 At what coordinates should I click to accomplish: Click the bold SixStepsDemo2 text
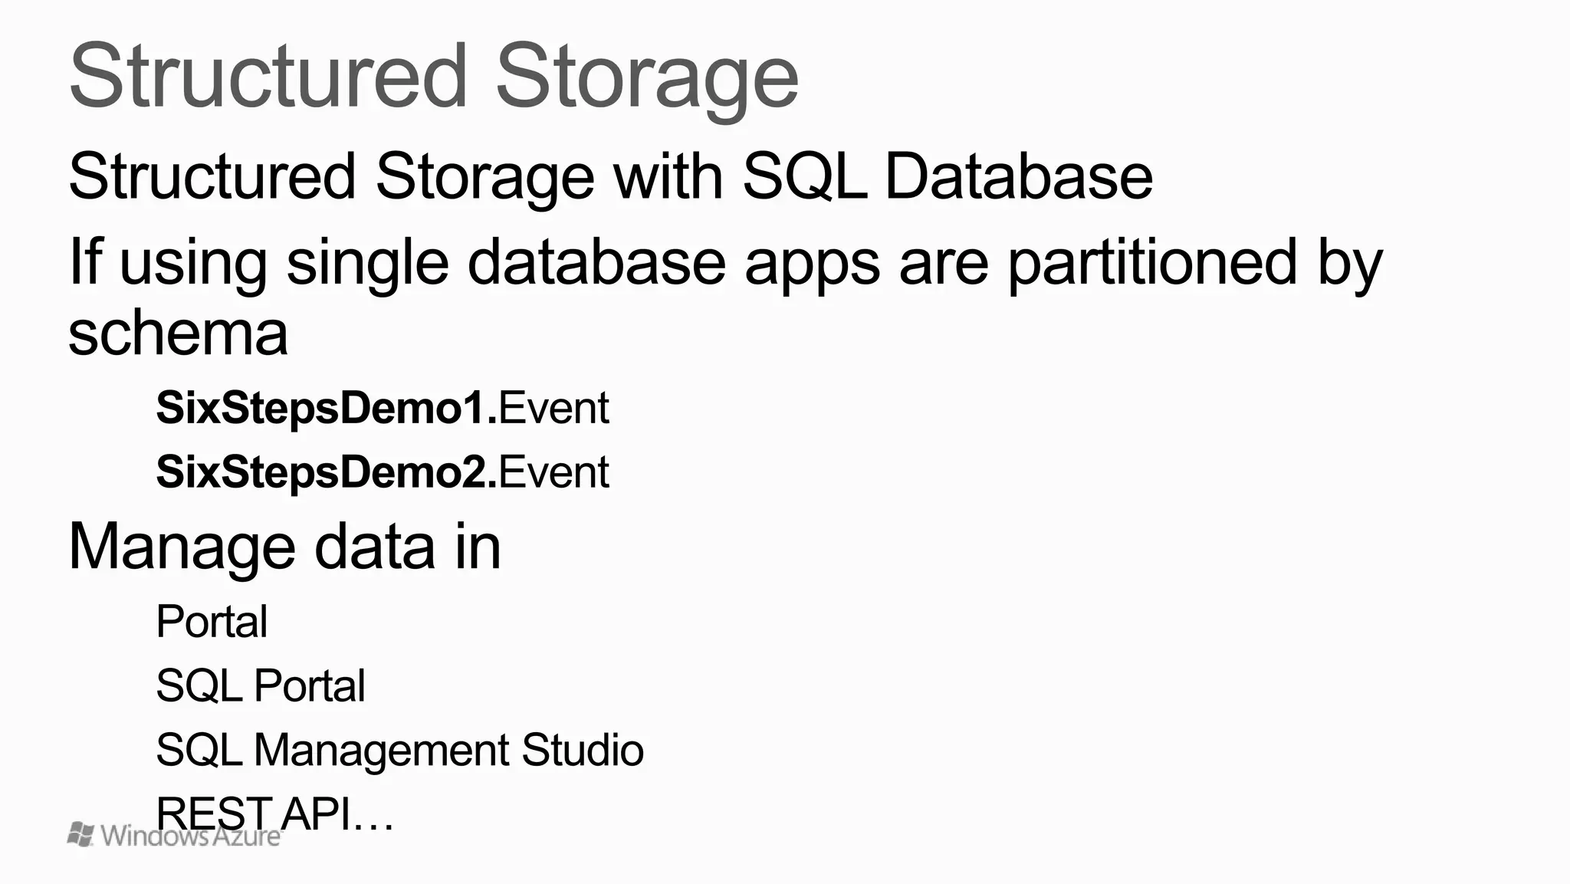pos(326,472)
